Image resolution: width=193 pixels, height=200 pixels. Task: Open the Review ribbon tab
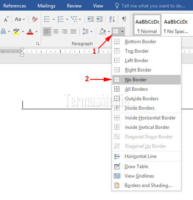[74, 6]
